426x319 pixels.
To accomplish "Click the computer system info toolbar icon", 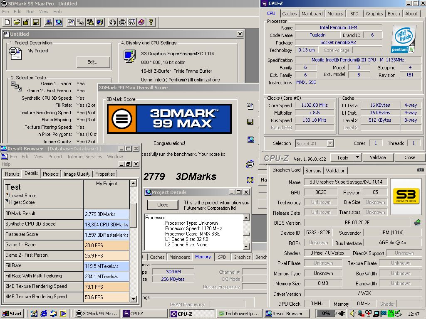I will coord(49,22).
